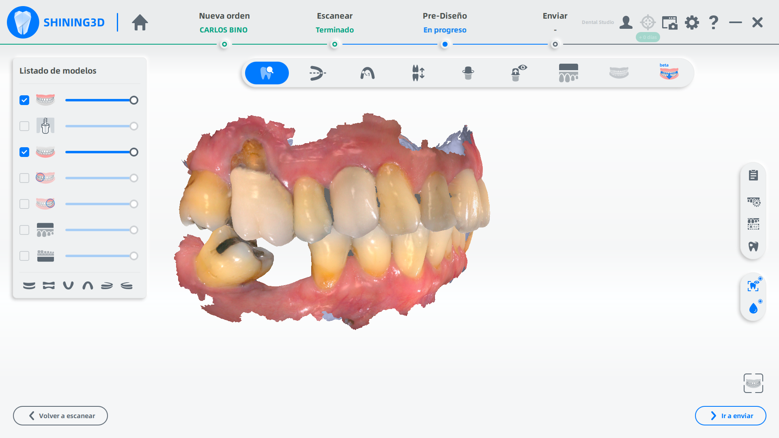
Task: Open the implant scan body tool
Action: [x=468, y=73]
